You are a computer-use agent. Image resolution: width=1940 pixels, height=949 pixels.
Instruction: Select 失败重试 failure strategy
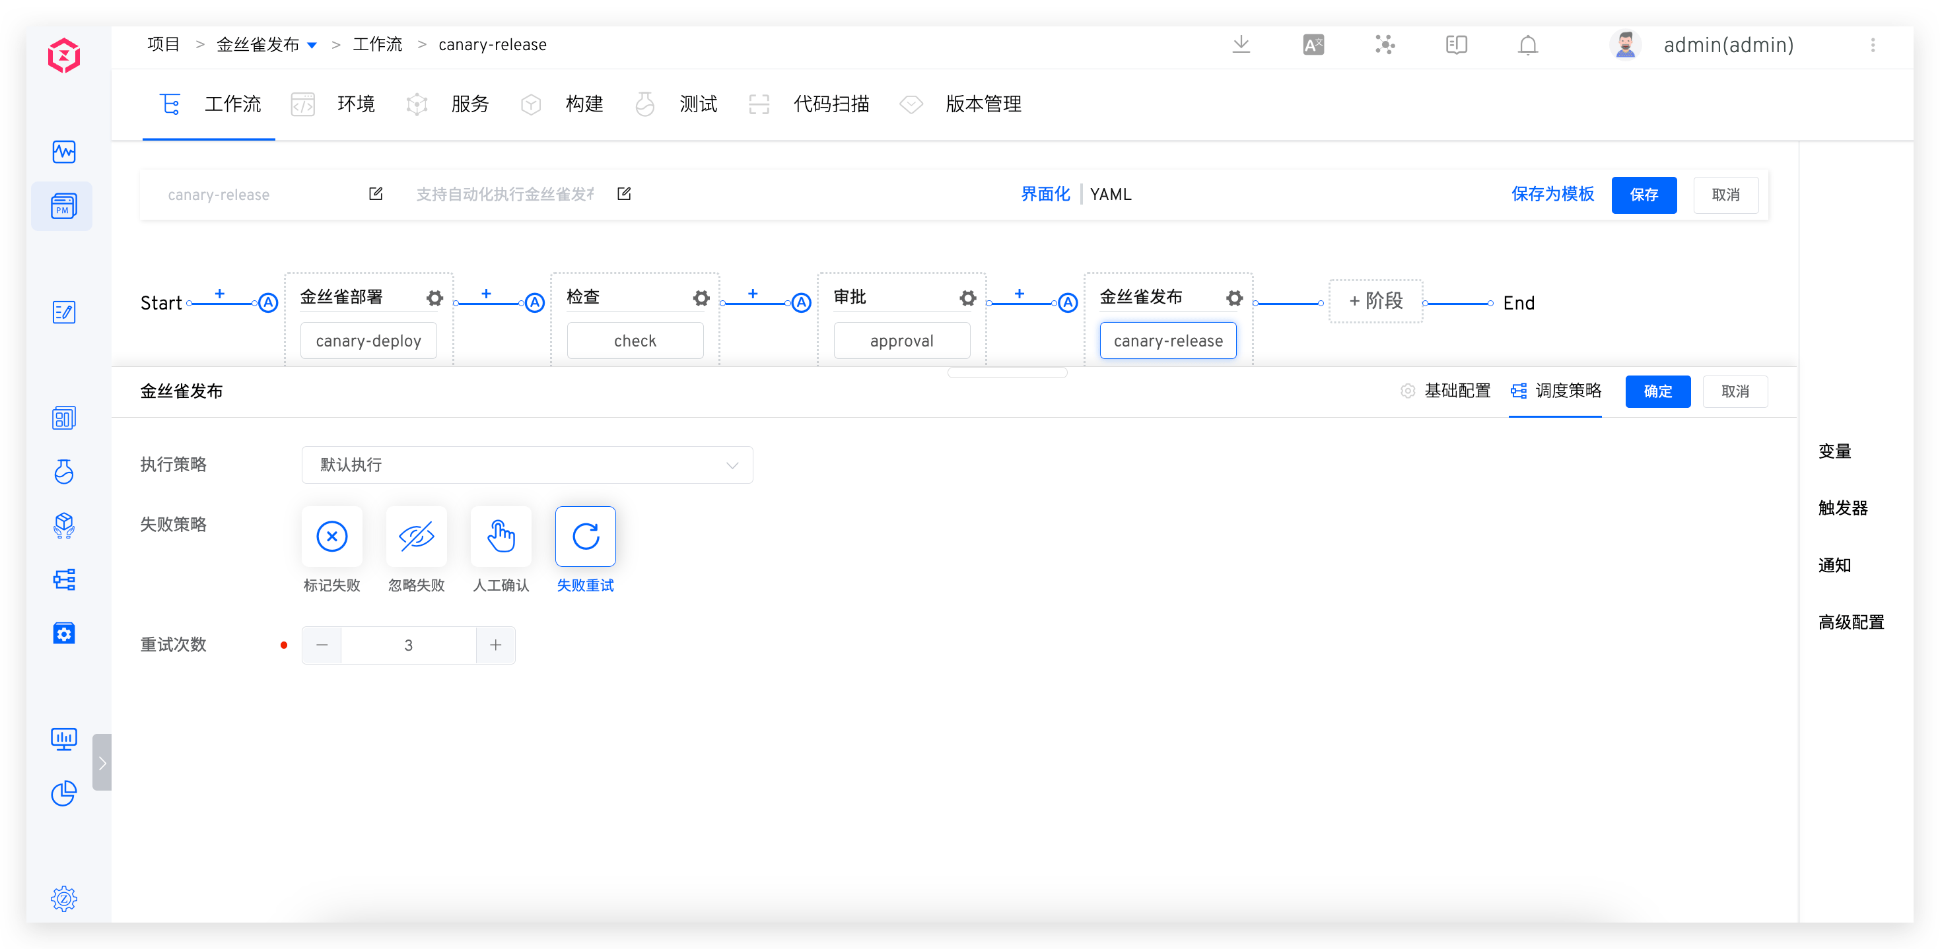point(585,537)
